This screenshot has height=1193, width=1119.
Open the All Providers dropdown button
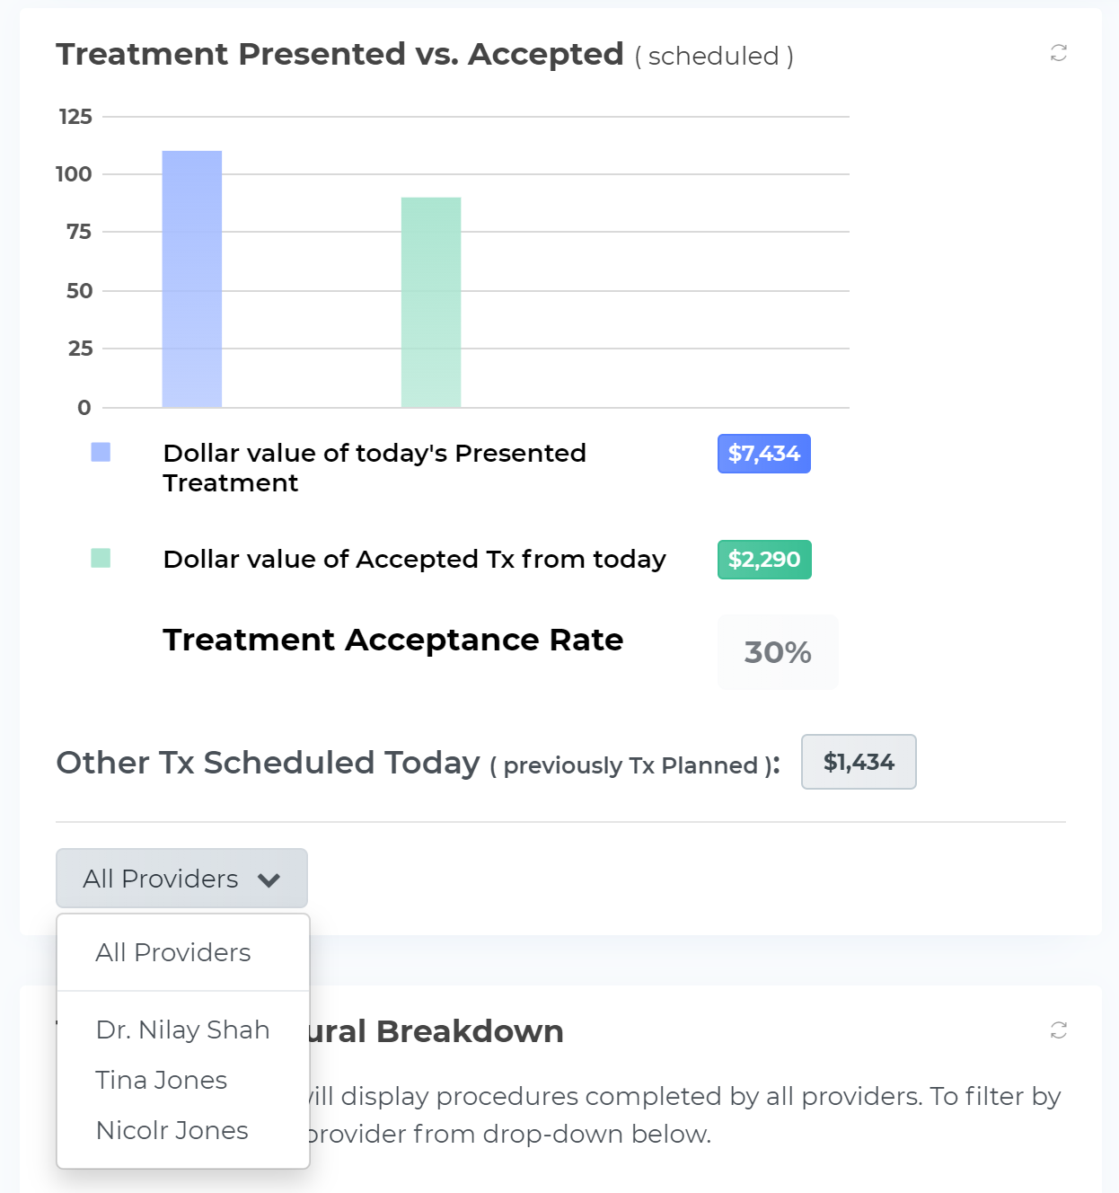click(162, 879)
